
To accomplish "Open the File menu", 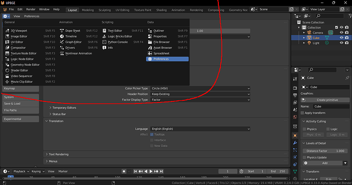I will pos(11,9).
